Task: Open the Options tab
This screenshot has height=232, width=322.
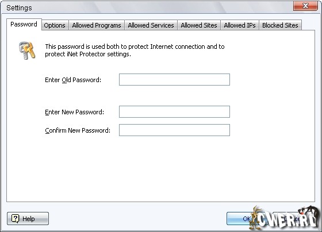Action: pyautogui.click(x=55, y=25)
